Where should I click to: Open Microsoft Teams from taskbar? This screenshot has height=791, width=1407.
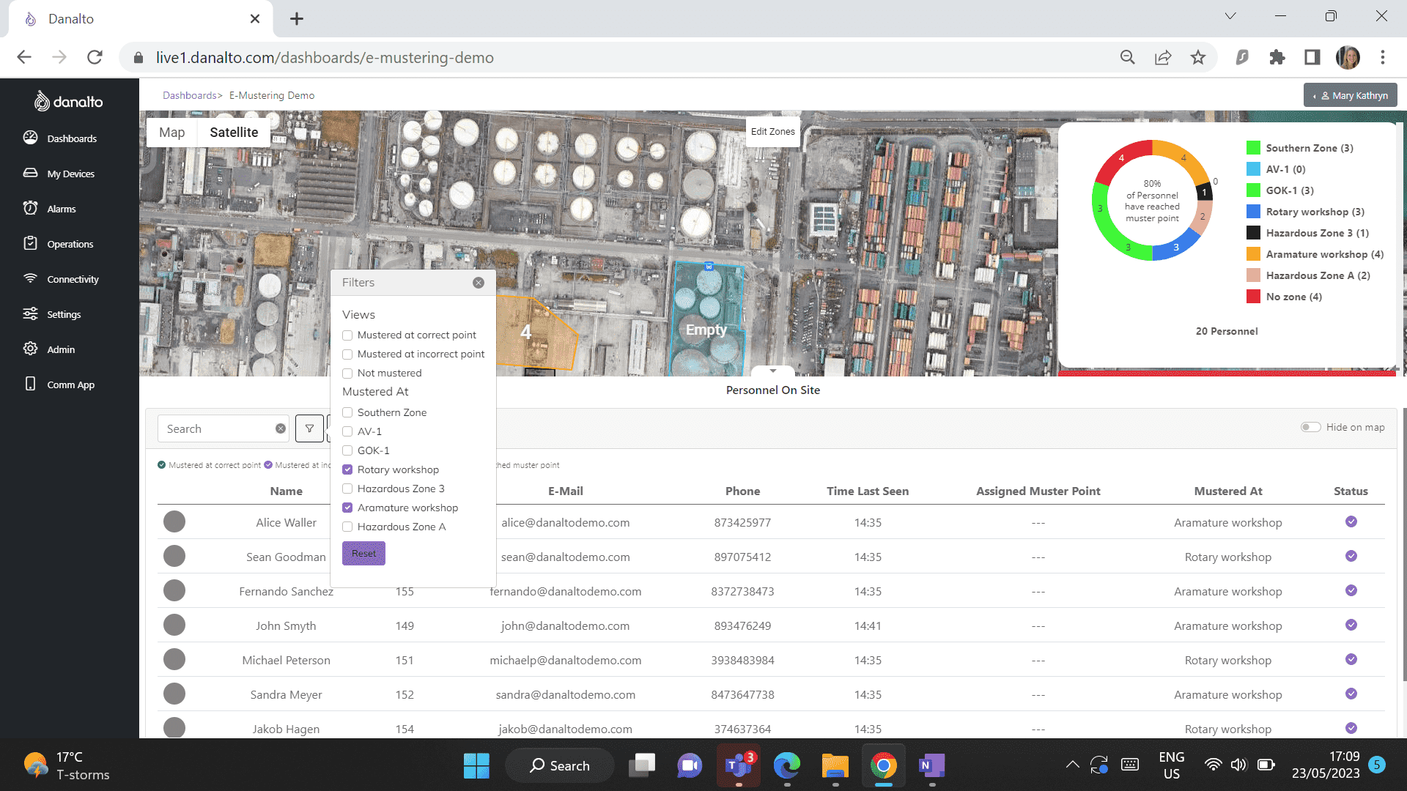(739, 765)
